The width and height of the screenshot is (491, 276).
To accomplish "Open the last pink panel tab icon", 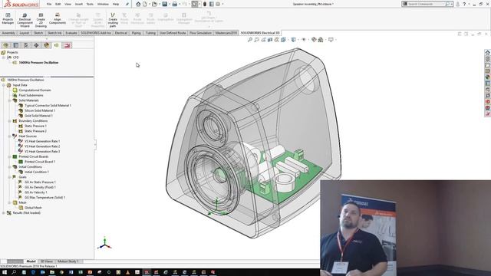I will (x=67, y=45).
